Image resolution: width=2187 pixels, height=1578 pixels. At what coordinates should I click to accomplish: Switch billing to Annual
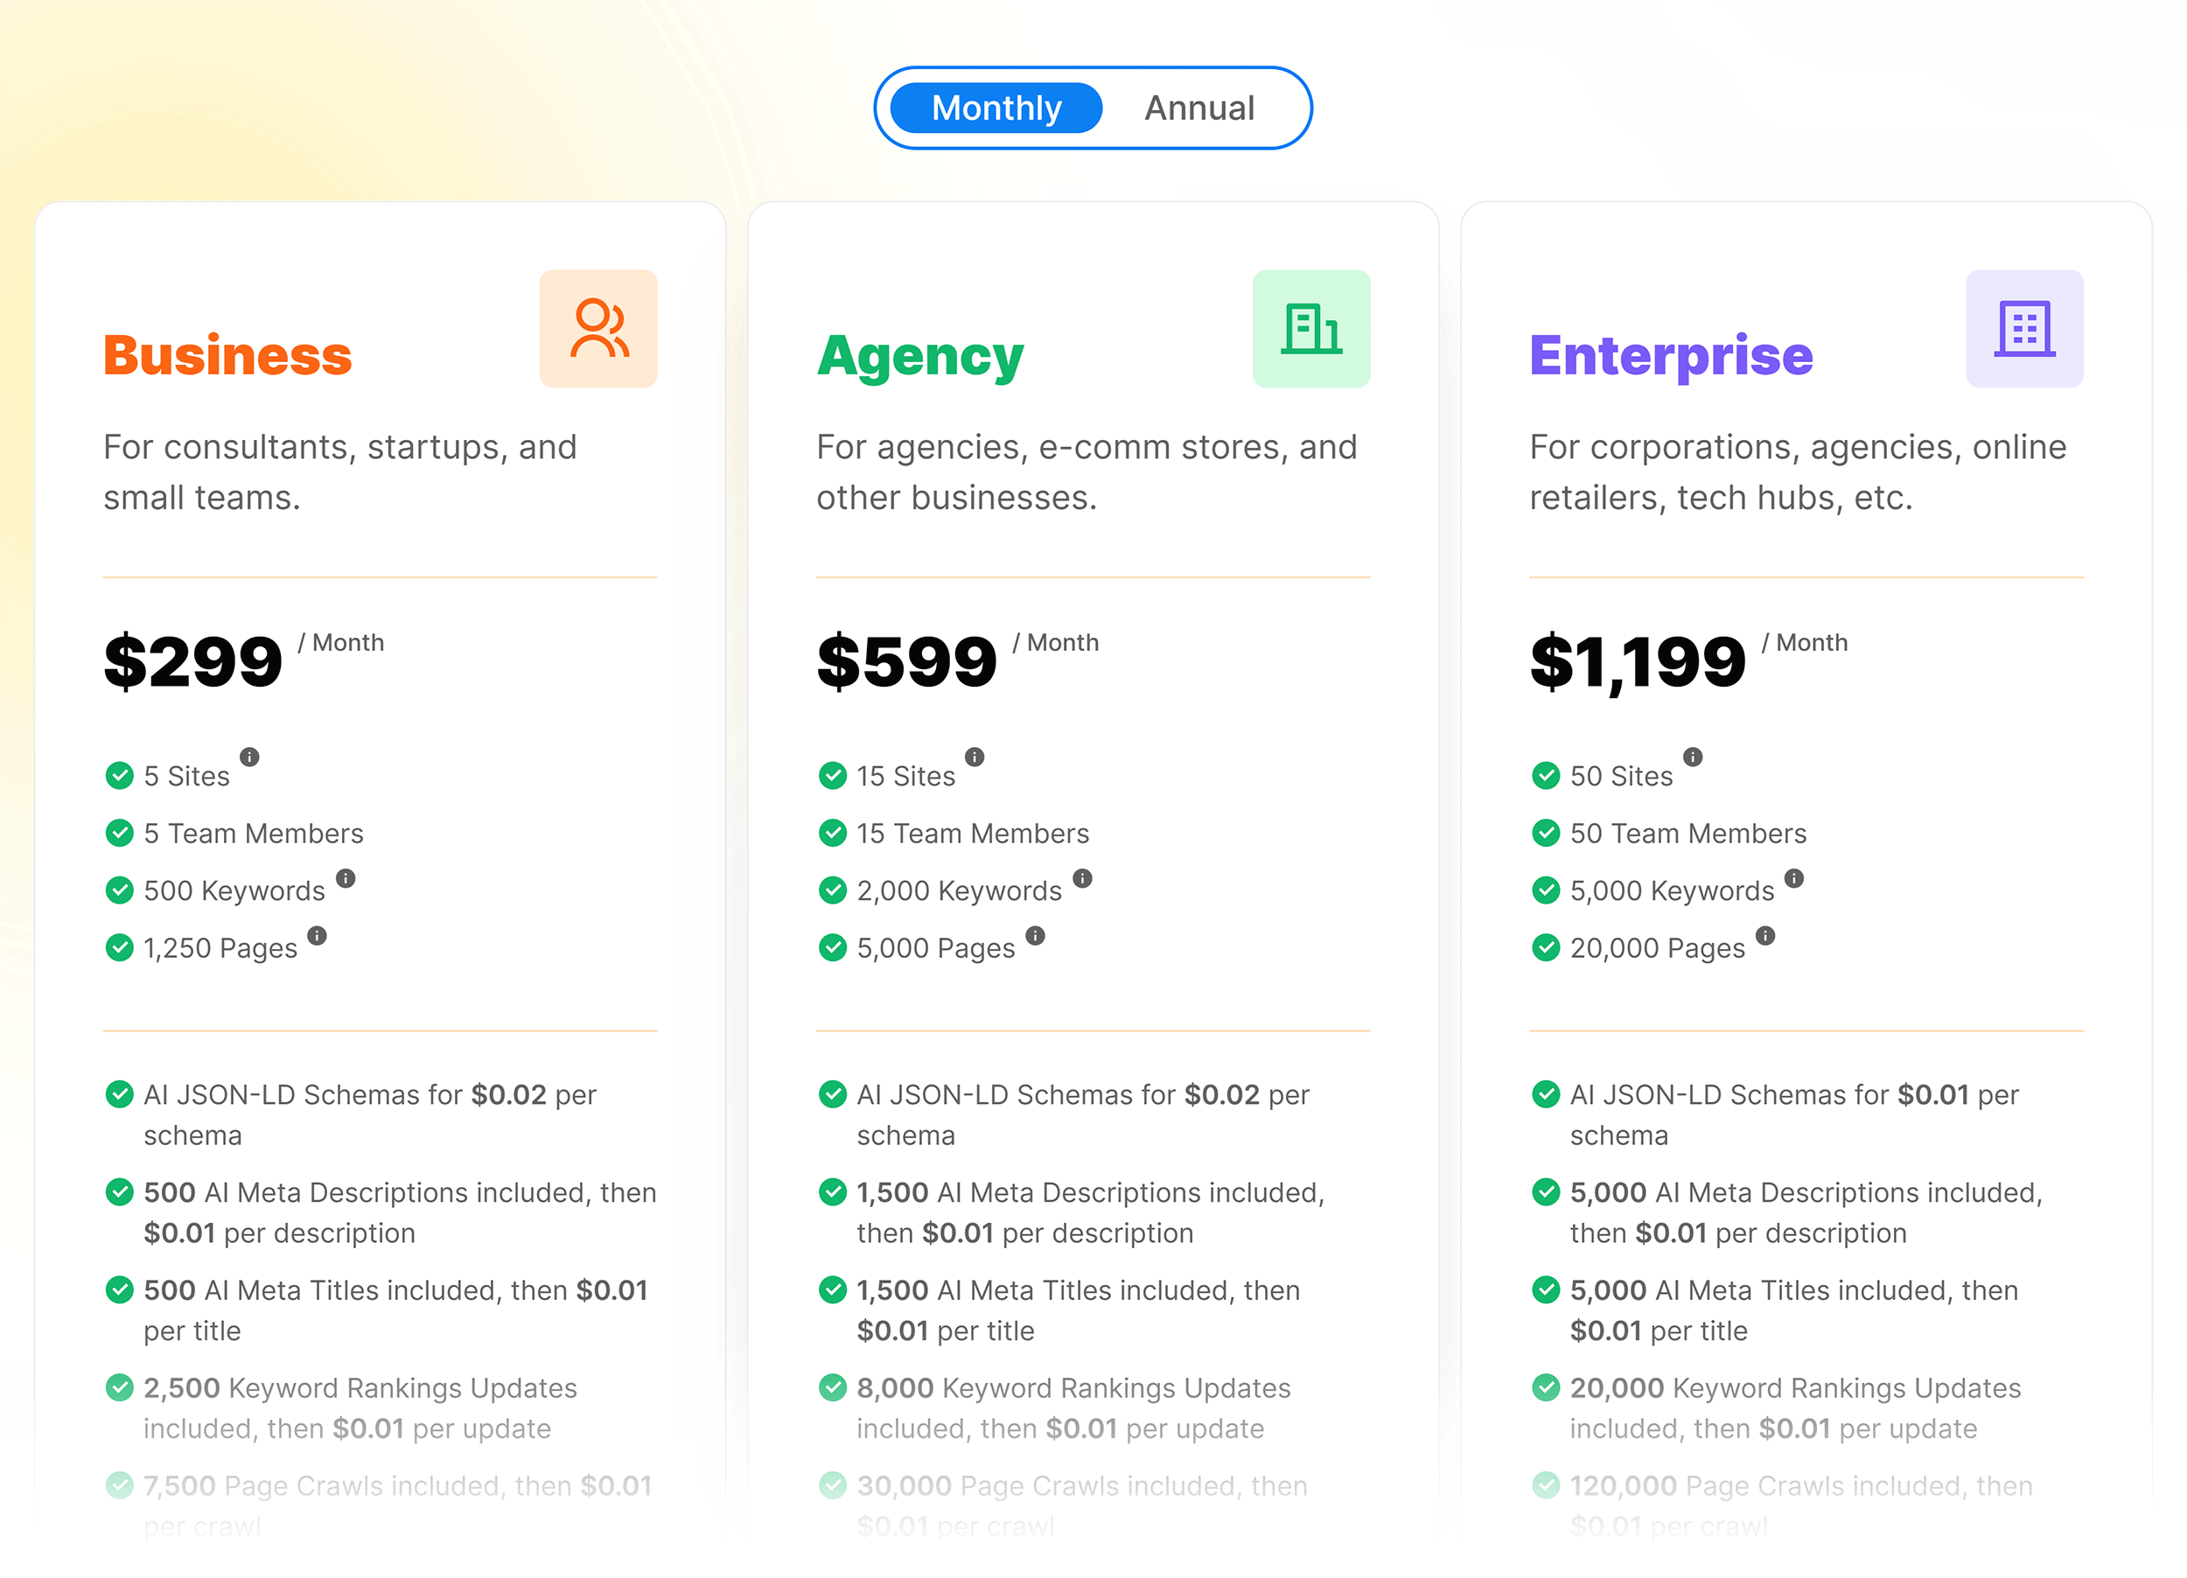point(1198,107)
